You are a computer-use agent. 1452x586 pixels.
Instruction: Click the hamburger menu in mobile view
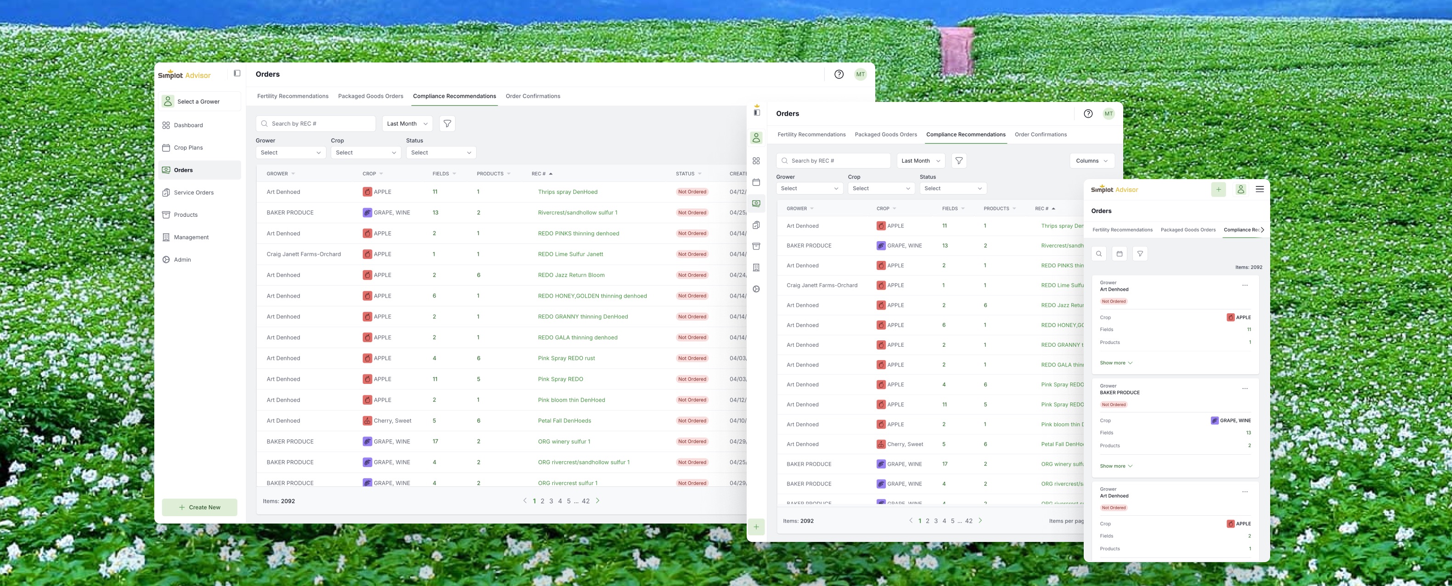[x=1259, y=189]
